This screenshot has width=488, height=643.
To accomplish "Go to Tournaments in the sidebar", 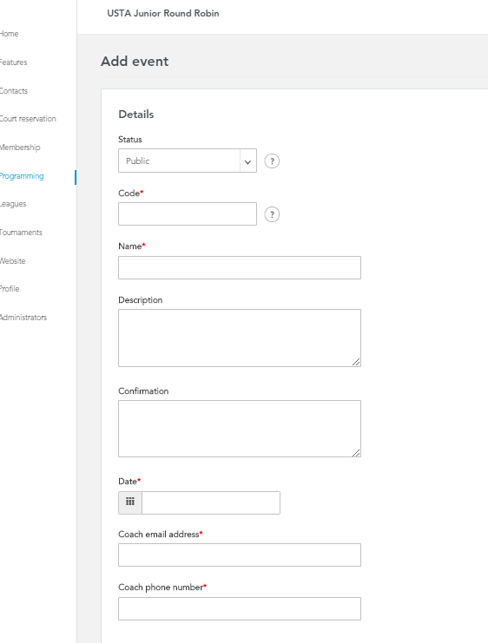I will pyautogui.click(x=21, y=233).
